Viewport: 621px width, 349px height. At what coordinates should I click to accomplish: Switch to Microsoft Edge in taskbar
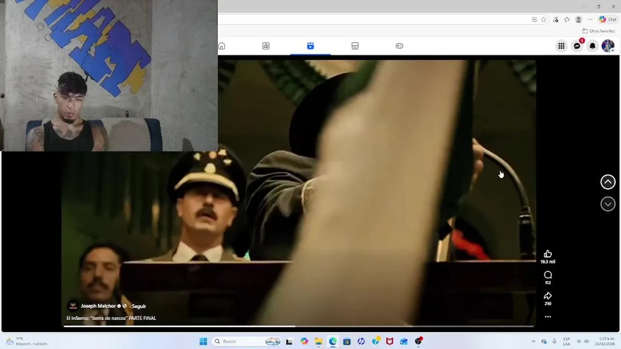[332, 341]
